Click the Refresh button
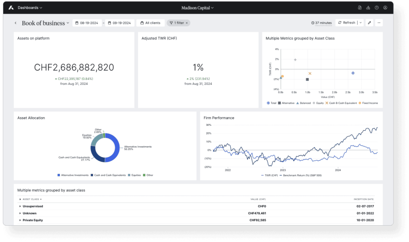The image size is (409, 242). click(x=347, y=23)
